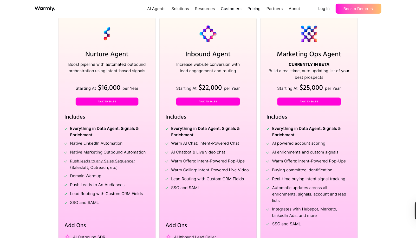
Task: Click the sparkle icon beside AI Outbound SDR
Action: [x=67, y=236]
